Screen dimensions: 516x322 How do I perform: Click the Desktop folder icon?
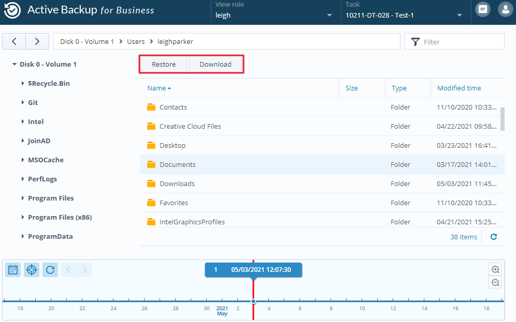pyautogui.click(x=151, y=145)
